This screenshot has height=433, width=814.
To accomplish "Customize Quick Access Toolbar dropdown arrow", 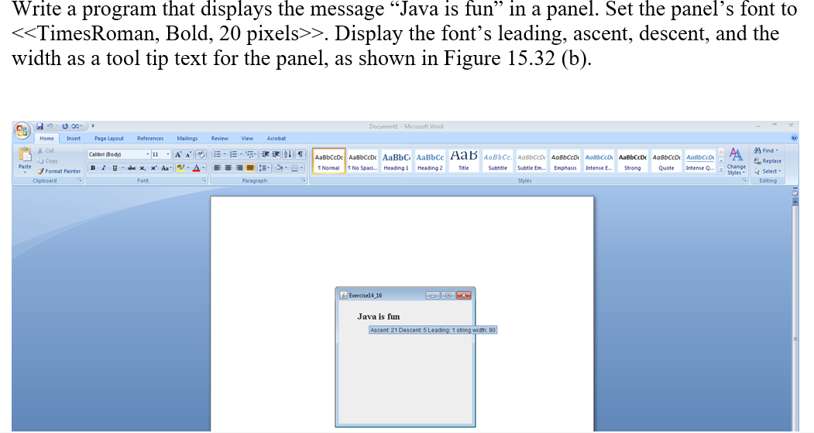I will tap(93, 126).
